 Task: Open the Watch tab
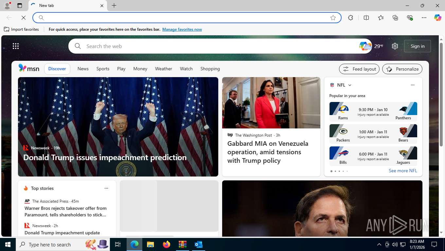point(186,69)
